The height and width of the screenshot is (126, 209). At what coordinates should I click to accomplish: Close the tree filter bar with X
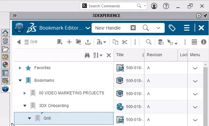click(109, 55)
